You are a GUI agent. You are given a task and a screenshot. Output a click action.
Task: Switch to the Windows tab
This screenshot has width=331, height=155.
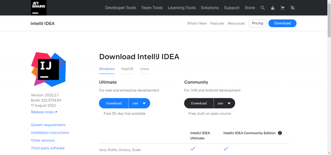click(x=107, y=69)
